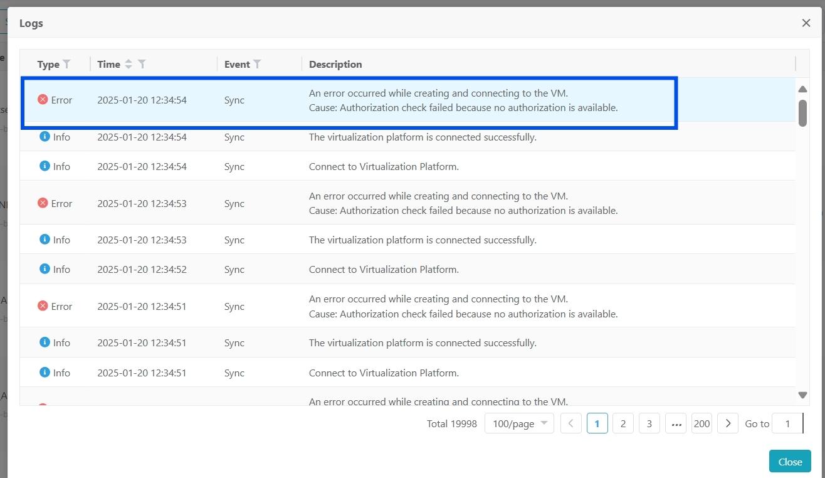Click info icon of 12:34:53 connected-successfully row
The height and width of the screenshot is (478, 825).
tap(45, 239)
